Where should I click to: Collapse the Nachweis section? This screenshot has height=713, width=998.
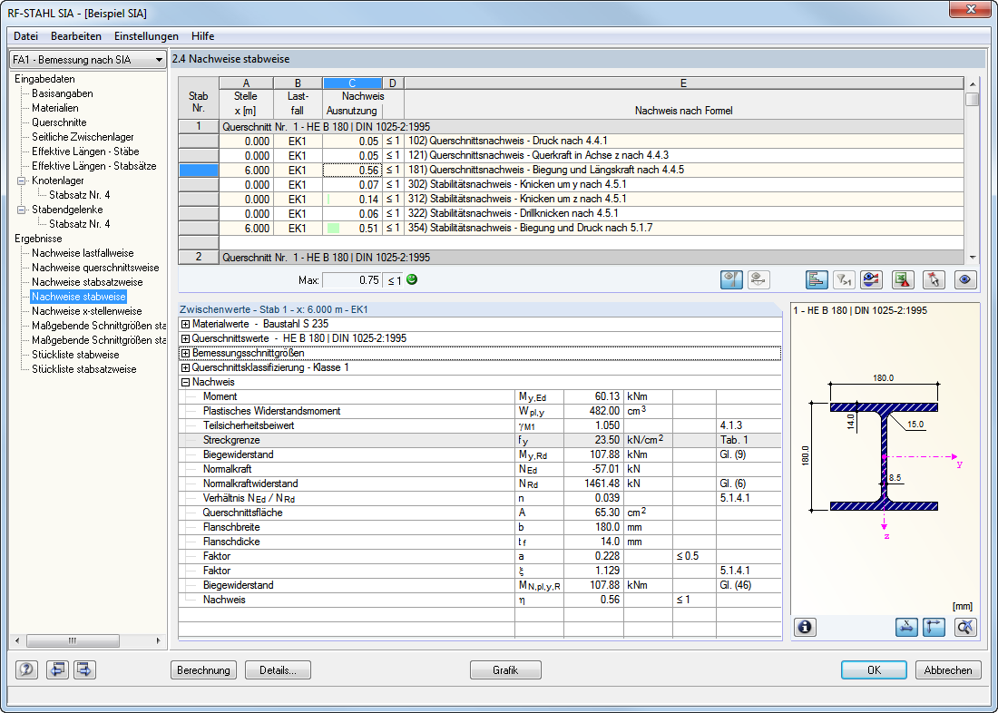coord(185,383)
